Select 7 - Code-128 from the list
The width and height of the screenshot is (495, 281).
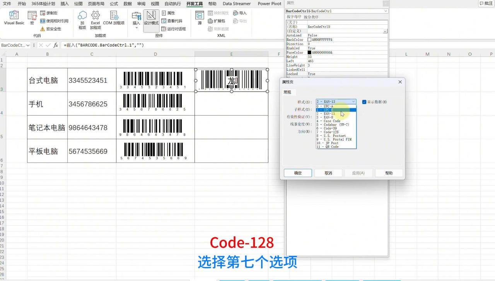[x=336, y=132]
